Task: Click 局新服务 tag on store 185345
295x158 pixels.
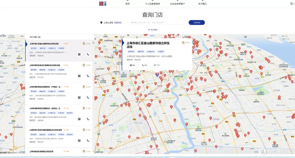Action: (x=70, y=135)
